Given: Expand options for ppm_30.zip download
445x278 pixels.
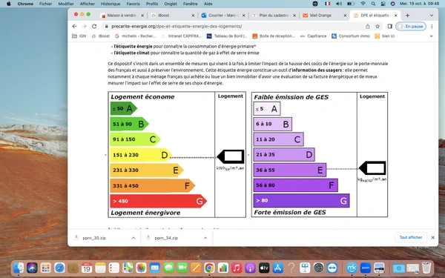Looking at the screenshot, I should (133, 238).
